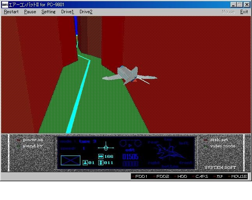Open the Drive2 menu
The width and height of the screenshot is (252, 200).
86,12
